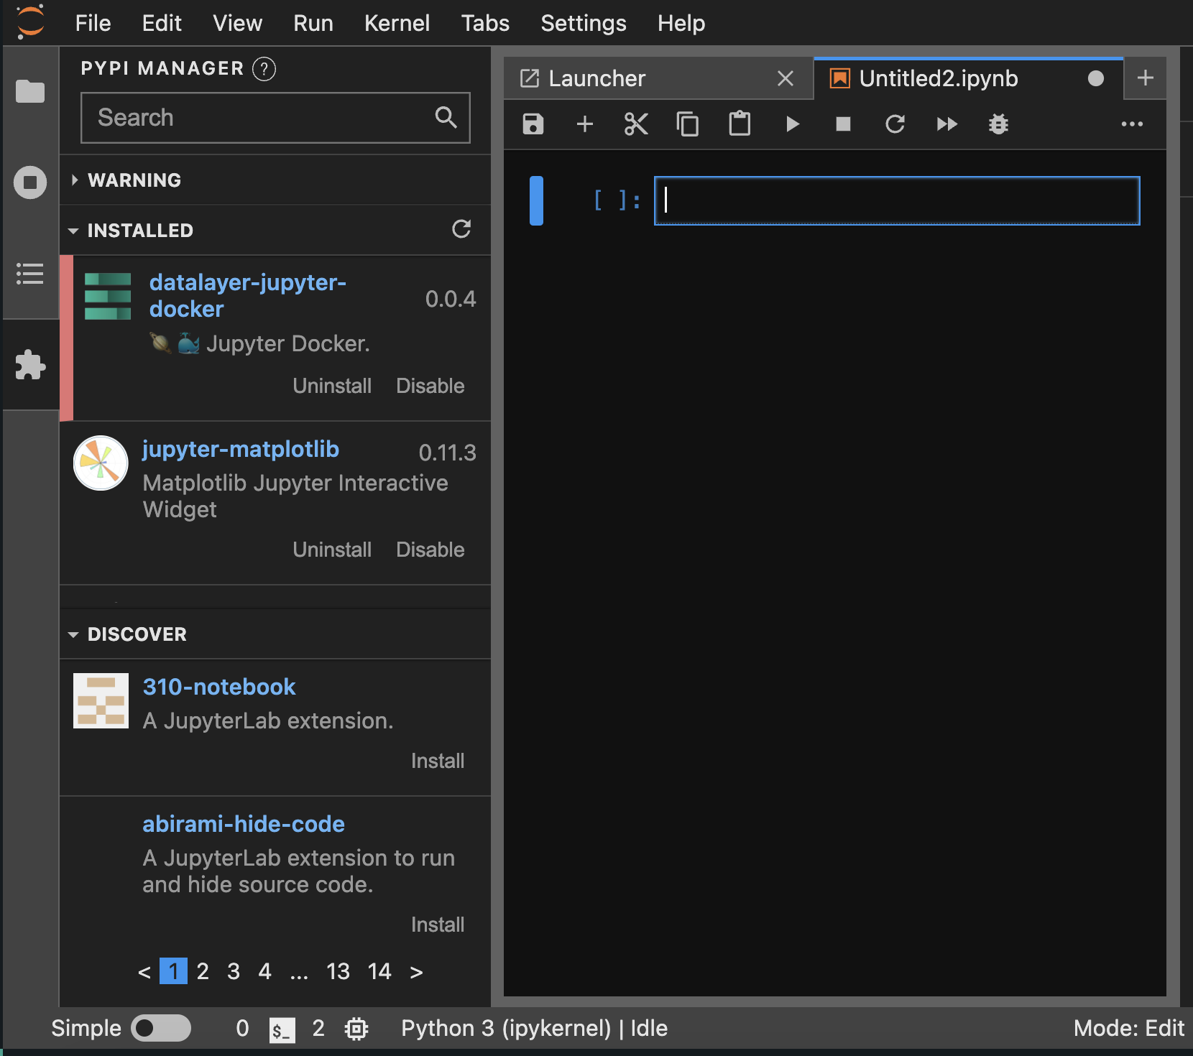Click the Save notebook icon
Image resolution: width=1193 pixels, height=1056 pixels.
pyautogui.click(x=533, y=124)
